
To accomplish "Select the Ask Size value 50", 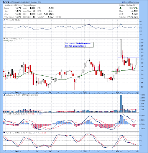I will point(34,11).
